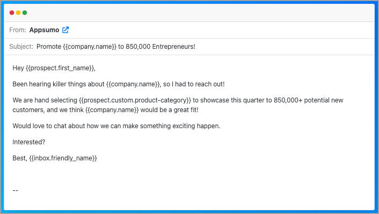The image size is (379, 214).
Task: Click the Interested? line
Action: 29,142
